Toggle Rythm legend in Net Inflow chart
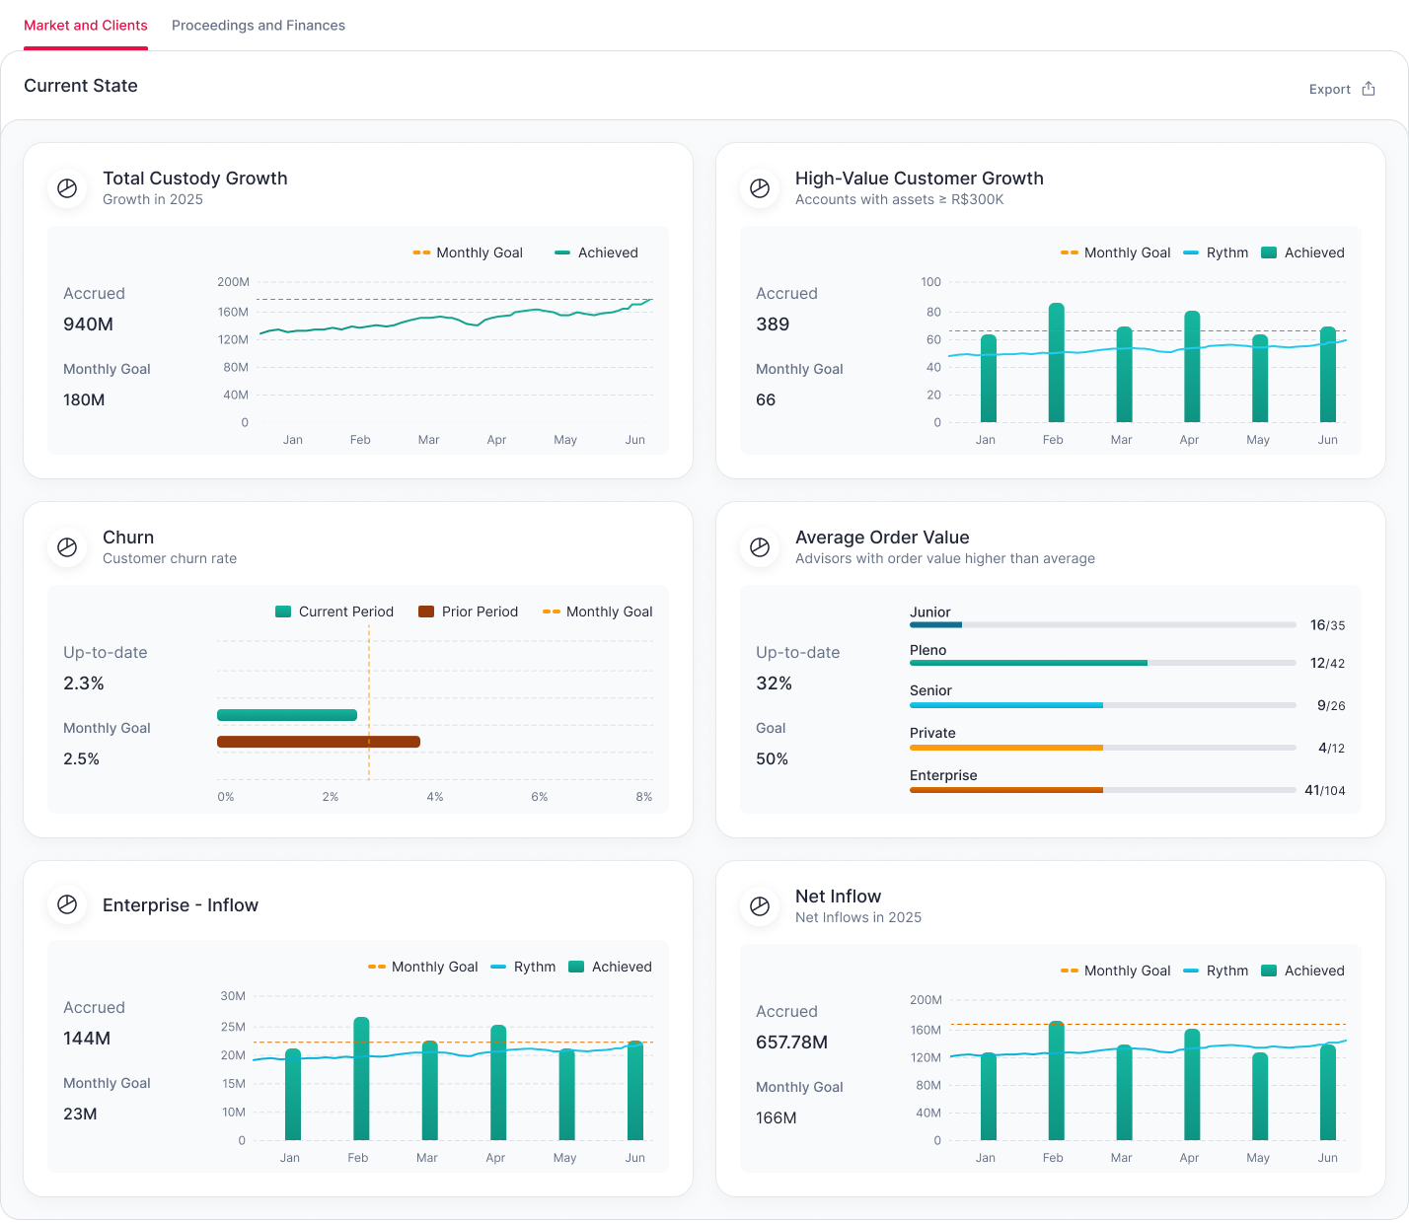1409x1223 pixels. coord(1216,971)
